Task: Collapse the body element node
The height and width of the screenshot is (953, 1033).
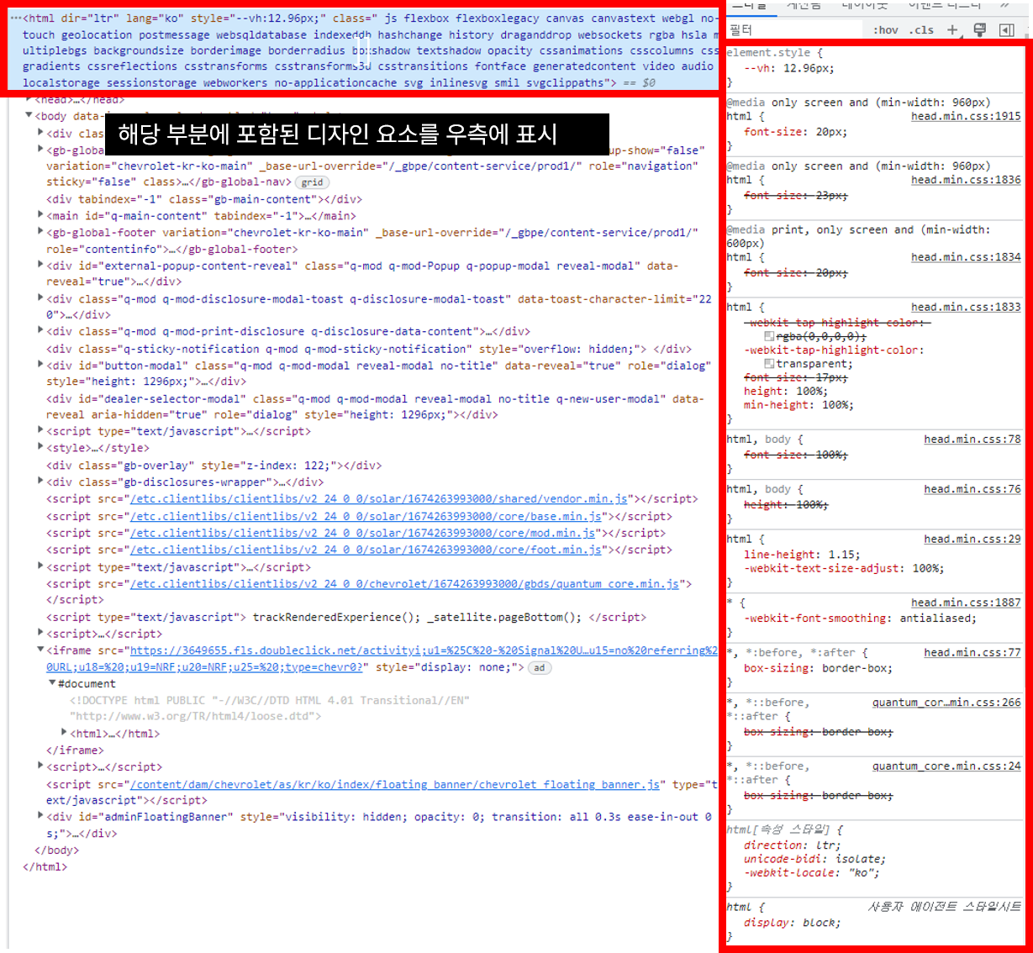Action: (29, 116)
